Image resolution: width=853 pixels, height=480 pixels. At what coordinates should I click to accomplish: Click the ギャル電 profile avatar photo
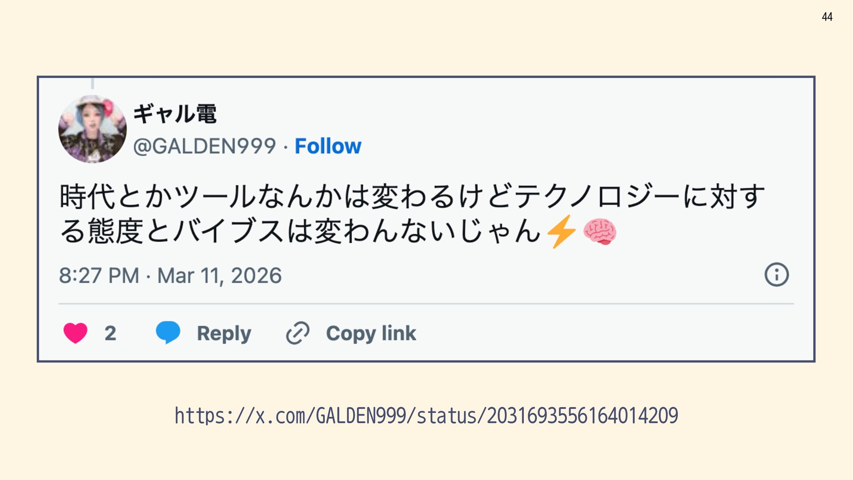pyautogui.click(x=92, y=129)
